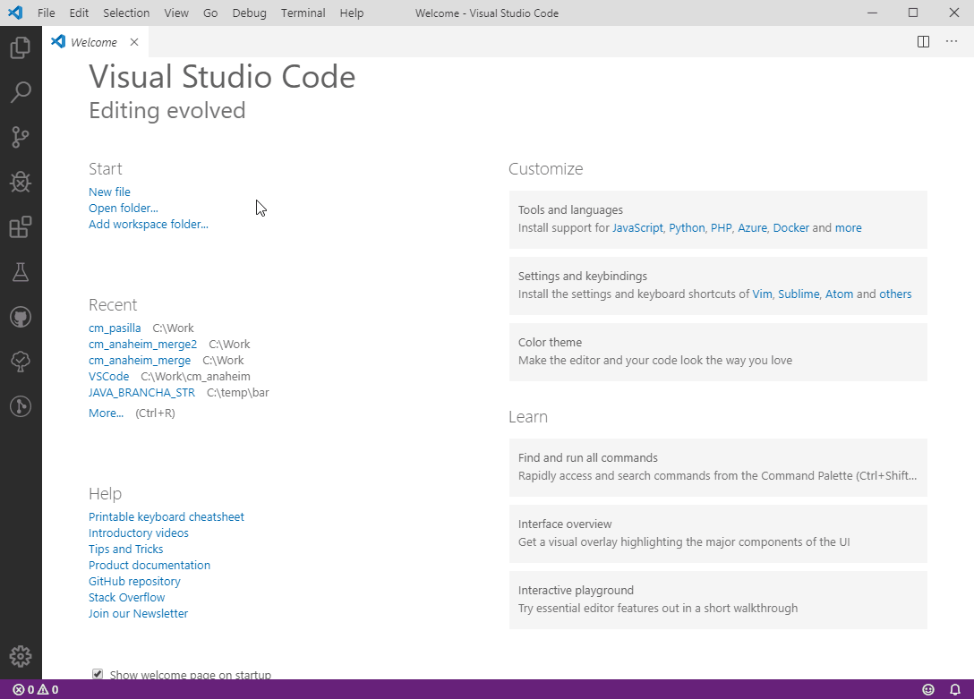Click the New file link
974x699 pixels.
[109, 192]
